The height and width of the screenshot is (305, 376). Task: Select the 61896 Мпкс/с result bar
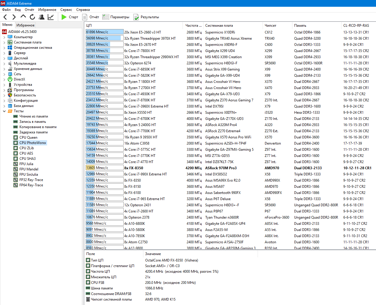coord(105,32)
